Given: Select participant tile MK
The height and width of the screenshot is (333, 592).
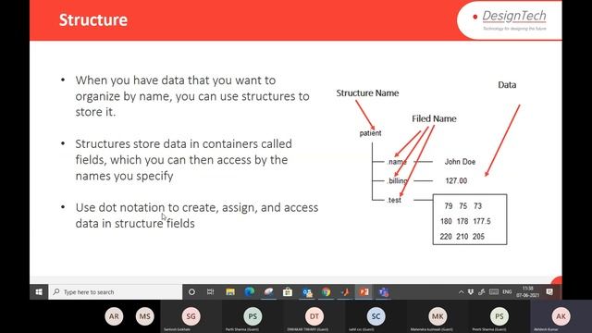Looking at the screenshot, I should (438, 316).
